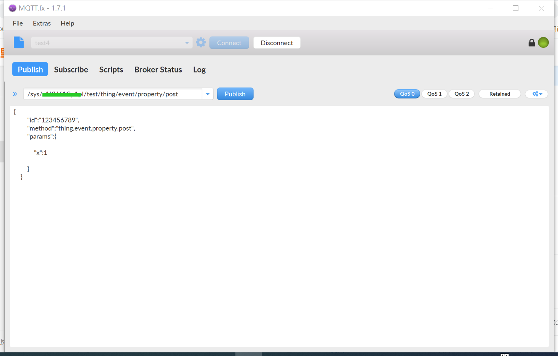The height and width of the screenshot is (356, 558).
Task: Open the topic history dropdown arrow
Action: coord(208,94)
